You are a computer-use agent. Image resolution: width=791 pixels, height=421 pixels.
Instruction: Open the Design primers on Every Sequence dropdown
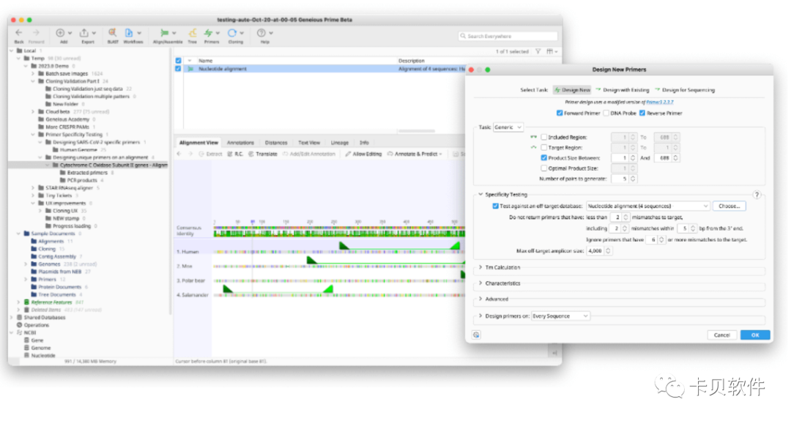(x=560, y=316)
